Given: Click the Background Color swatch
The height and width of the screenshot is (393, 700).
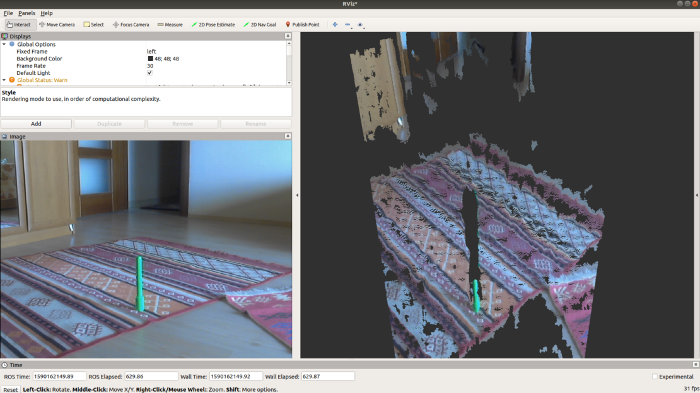Looking at the screenshot, I should (151, 59).
